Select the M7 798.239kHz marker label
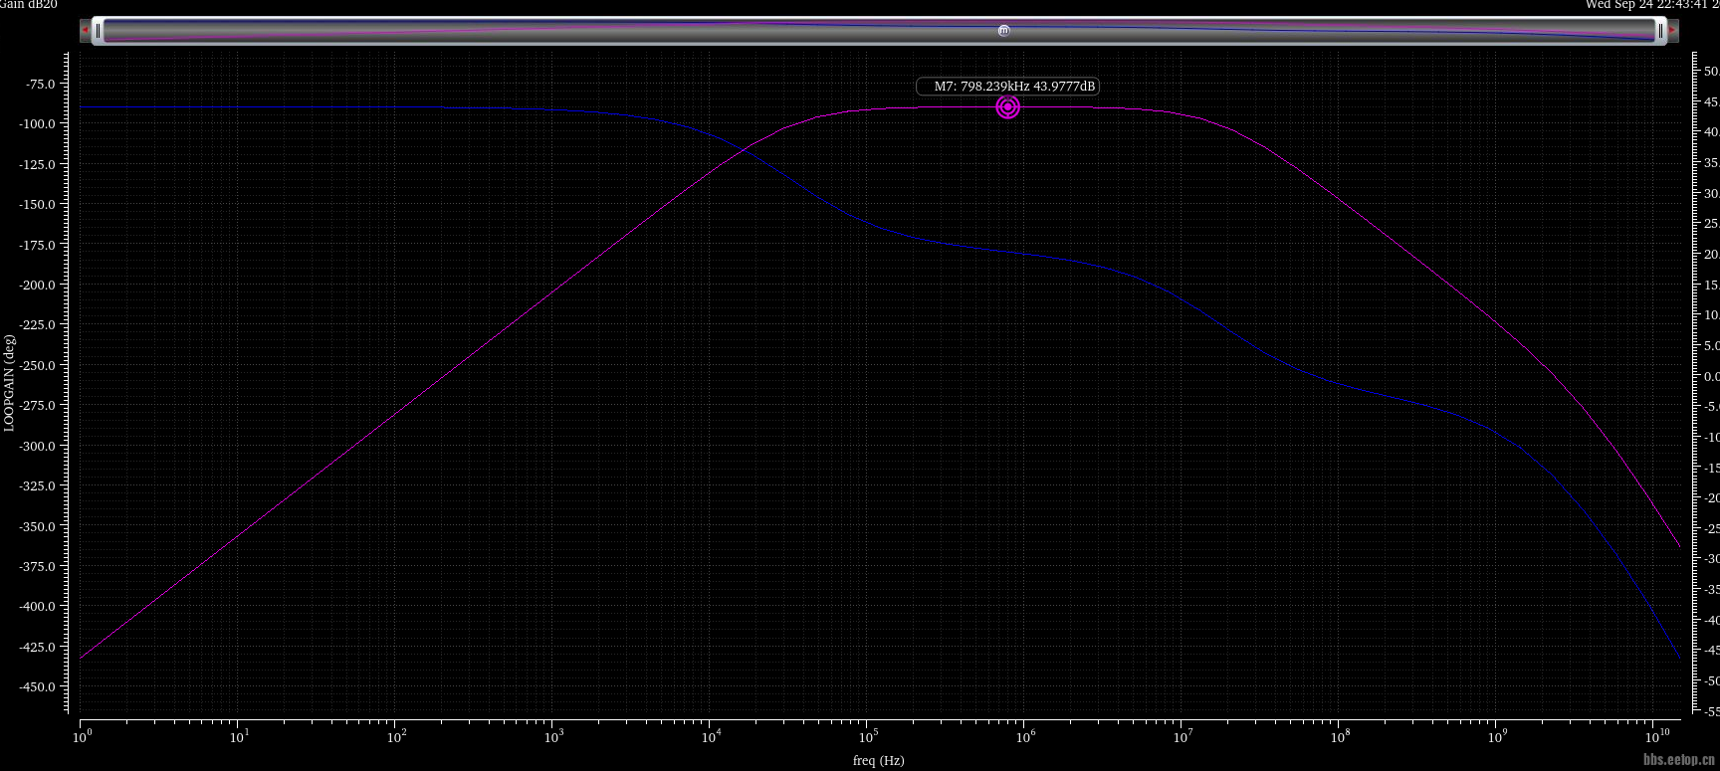 coord(1007,87)
